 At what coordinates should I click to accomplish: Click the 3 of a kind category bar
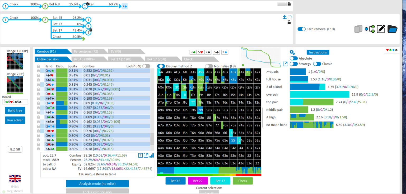click(x=307, y=87)
